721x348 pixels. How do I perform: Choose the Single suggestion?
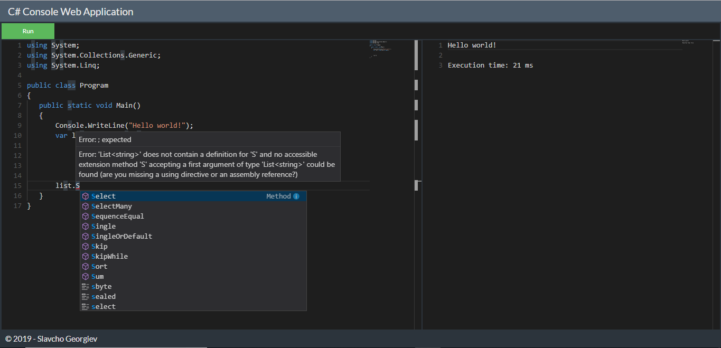(193, 227)
